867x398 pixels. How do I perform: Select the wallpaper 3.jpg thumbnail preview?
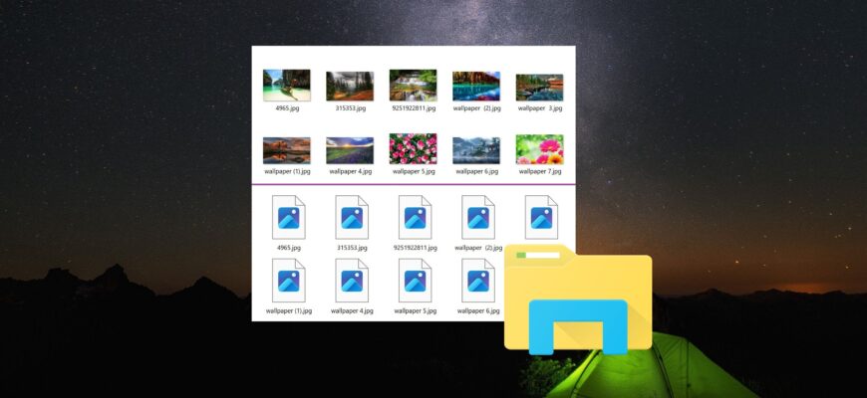click(540, 88)
